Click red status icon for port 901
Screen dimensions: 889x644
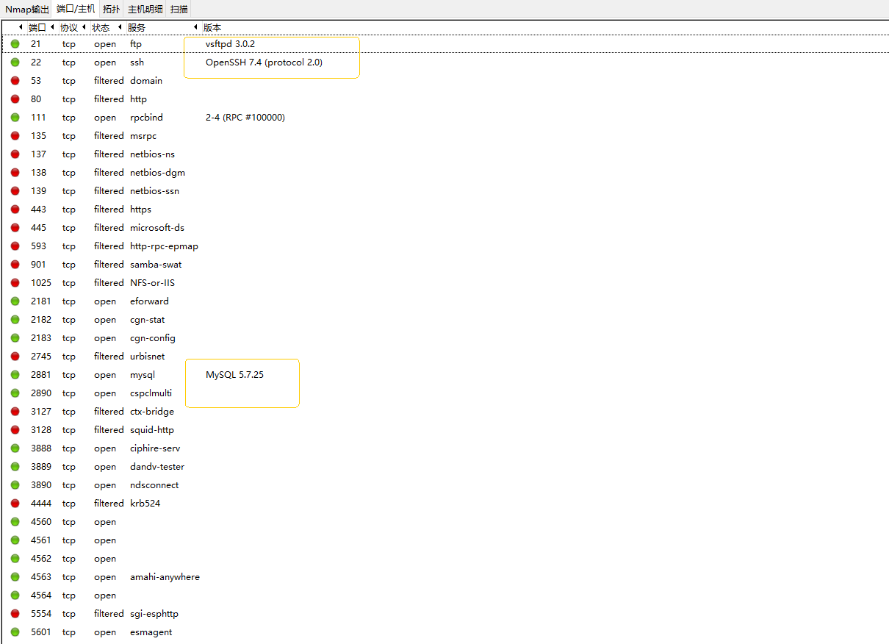pos(15,265)
